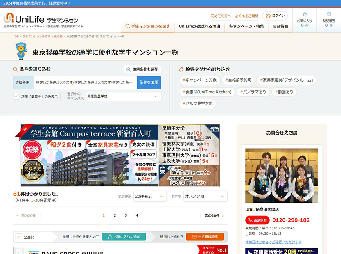The width and height of the screenshot is (341, 254).
Task: Open the 東京製菓学校 campus dropdown
Action: [123, 96]
